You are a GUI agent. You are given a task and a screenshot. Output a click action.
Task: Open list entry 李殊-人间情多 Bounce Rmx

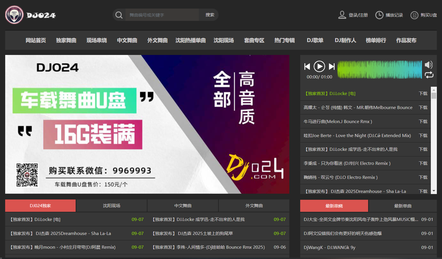click(208, 247)
